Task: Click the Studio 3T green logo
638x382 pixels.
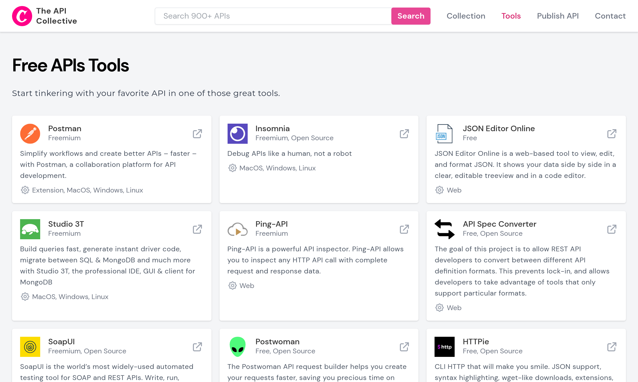Action: click(x=30, y=229)
